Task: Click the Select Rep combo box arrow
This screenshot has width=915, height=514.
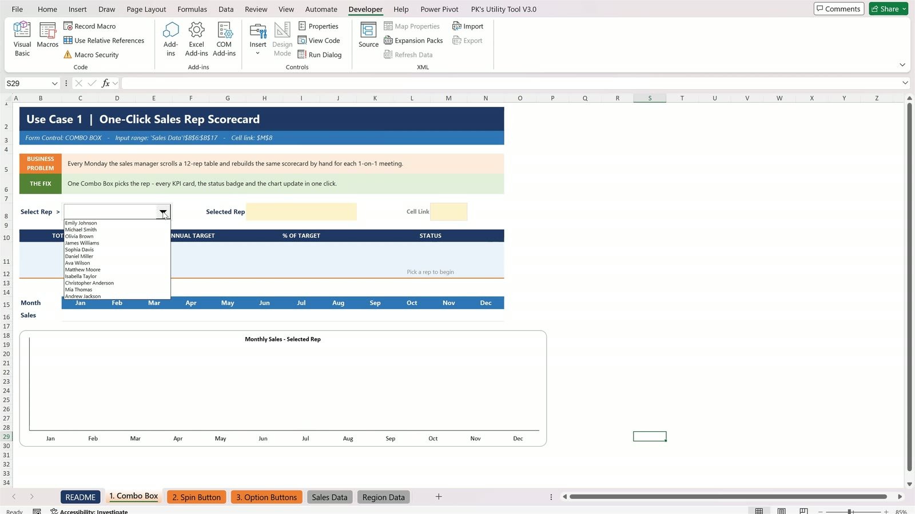Action: point(164,212)
